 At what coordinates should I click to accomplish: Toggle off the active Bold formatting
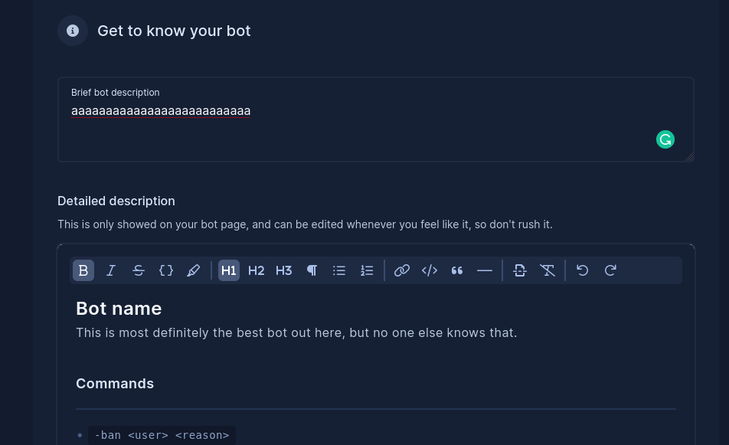[x=83, y=270]
